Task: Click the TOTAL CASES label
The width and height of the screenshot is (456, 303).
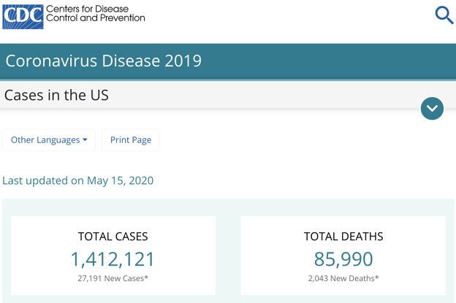Action: [113, 237]
